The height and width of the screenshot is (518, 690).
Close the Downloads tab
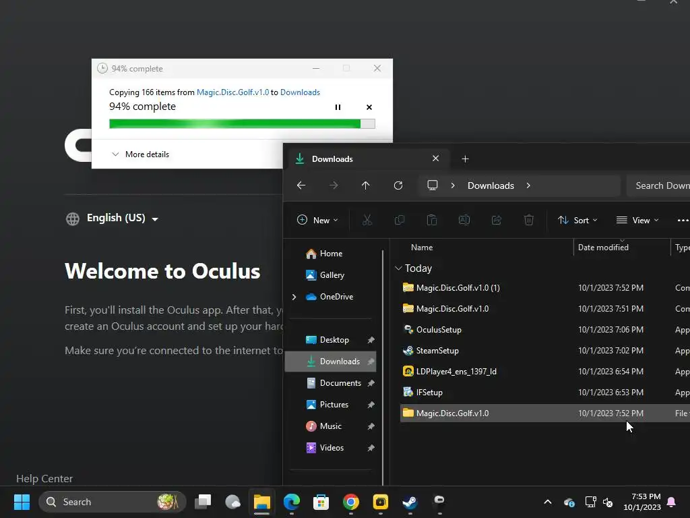click(436, 158)
